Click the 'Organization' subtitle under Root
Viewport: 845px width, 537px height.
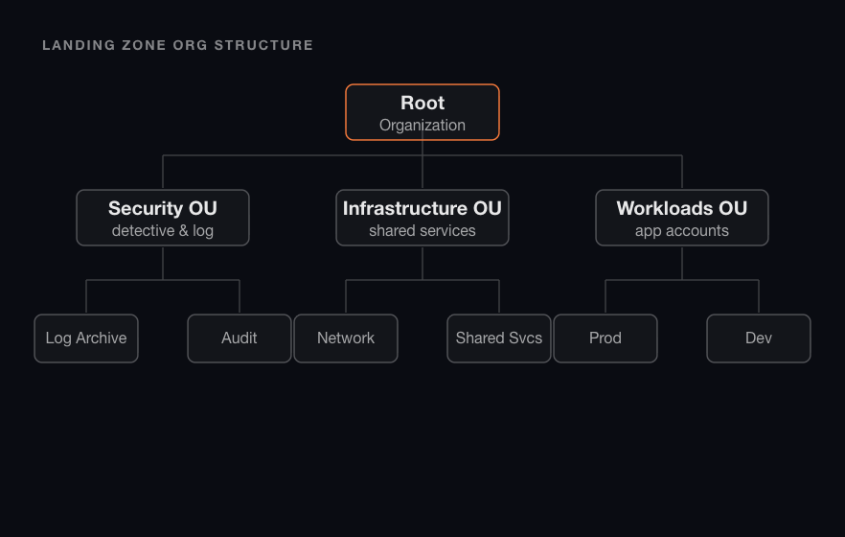coord(422,125)
